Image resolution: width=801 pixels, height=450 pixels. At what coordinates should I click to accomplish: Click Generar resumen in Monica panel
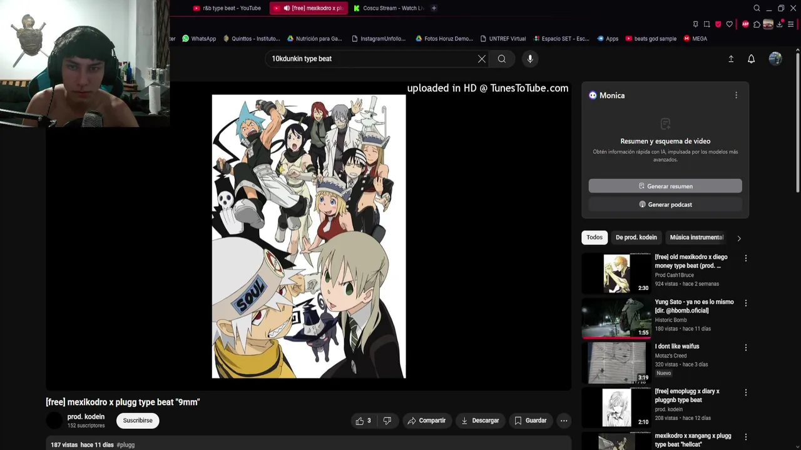pyautogui.click(x=665, y=186)
